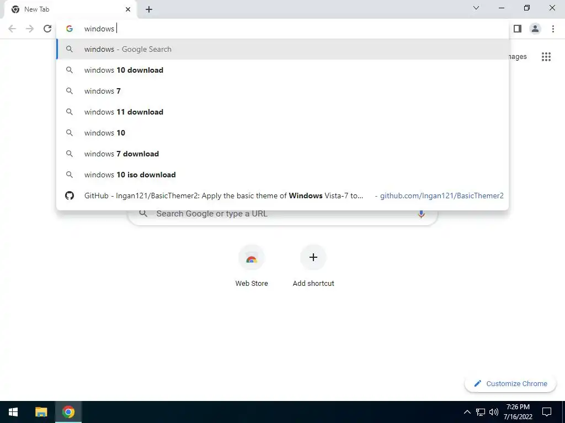Click the GitHub logo in suggestion list
This screenshot has width=565, height=423.
70,196
